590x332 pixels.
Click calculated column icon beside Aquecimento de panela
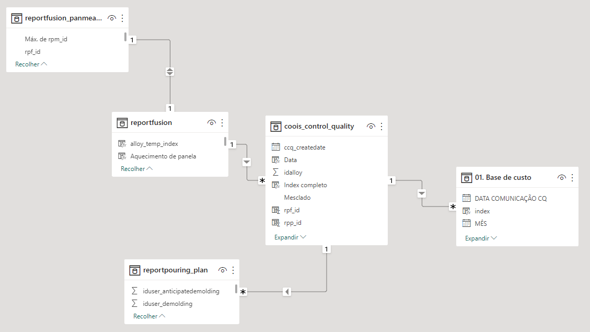click(x=122, y=156)
